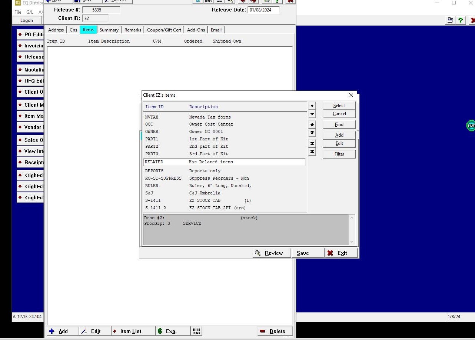Move up one row in items list
Image resolution: width=475 pixels, height=340 pixels.
[x=312, y=106]
